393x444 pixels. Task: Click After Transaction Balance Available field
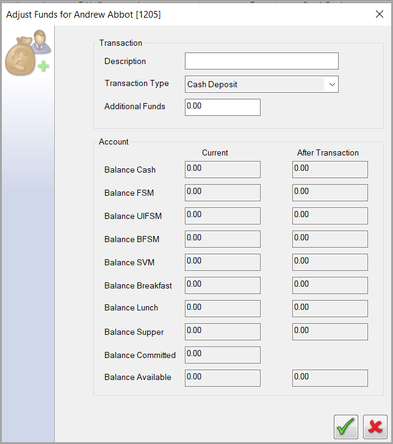click(330, 378)
